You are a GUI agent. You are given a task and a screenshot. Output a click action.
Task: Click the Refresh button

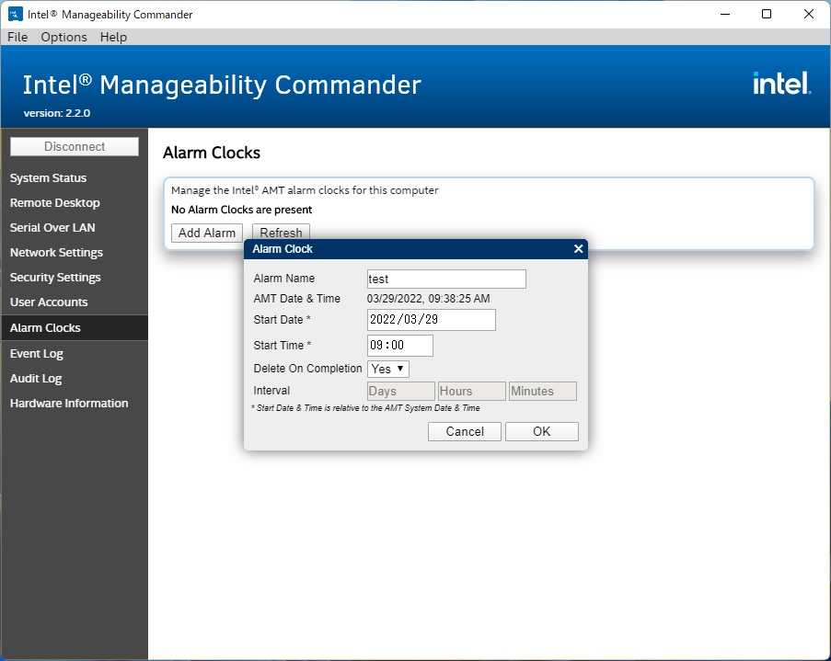tap(281, 232)
